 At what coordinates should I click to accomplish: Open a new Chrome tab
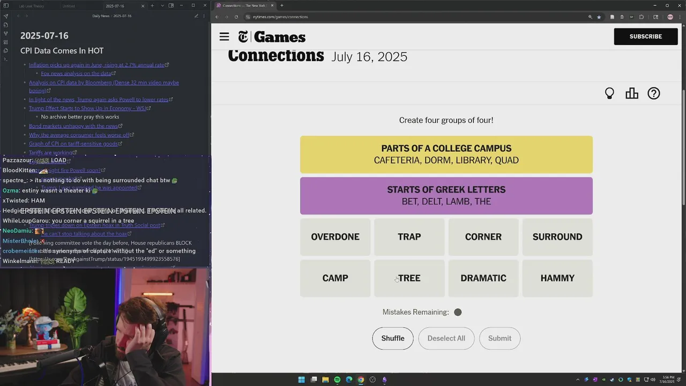pyautogui.click(x=282, y=5)
